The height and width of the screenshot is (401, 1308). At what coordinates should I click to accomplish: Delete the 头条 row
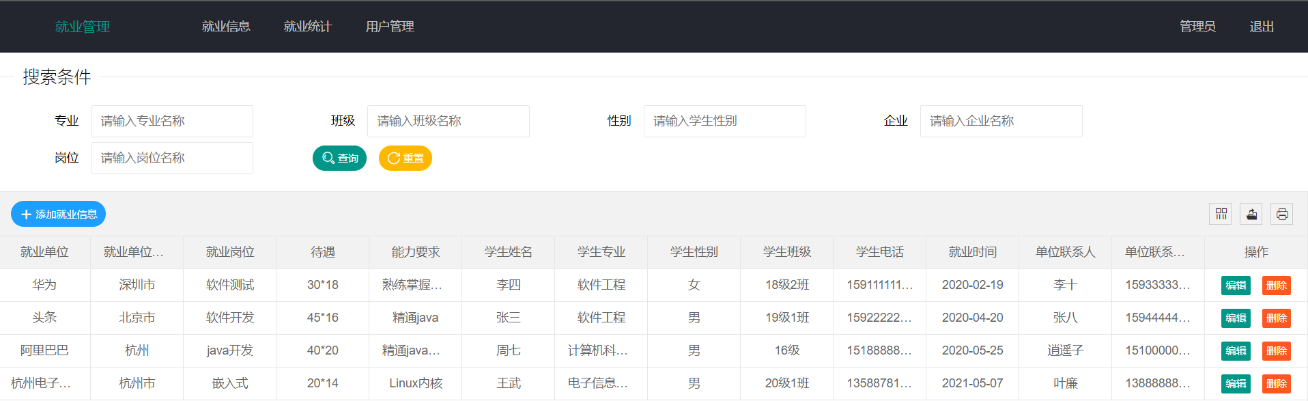tap(1276, 318)
